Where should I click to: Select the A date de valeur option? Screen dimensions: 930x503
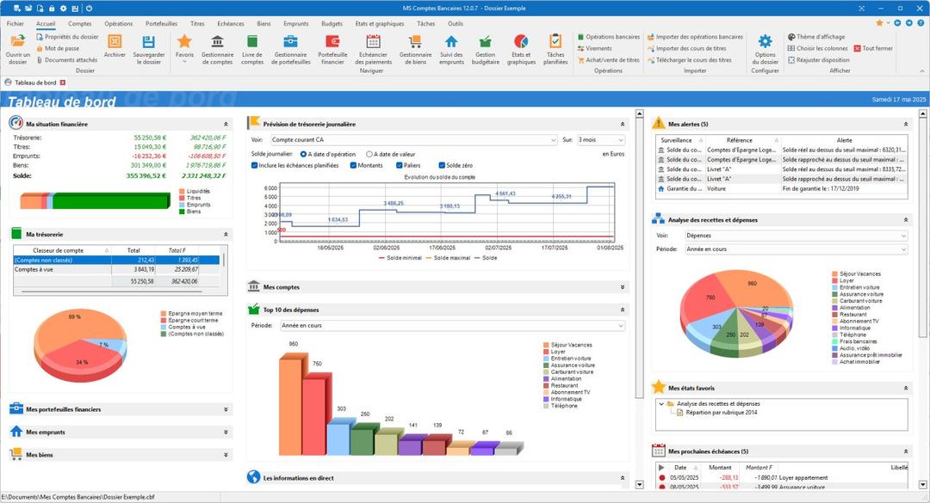(x=369, y=154)
